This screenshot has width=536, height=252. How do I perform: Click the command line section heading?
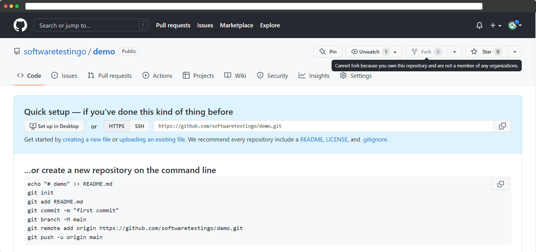pos(120,170)
